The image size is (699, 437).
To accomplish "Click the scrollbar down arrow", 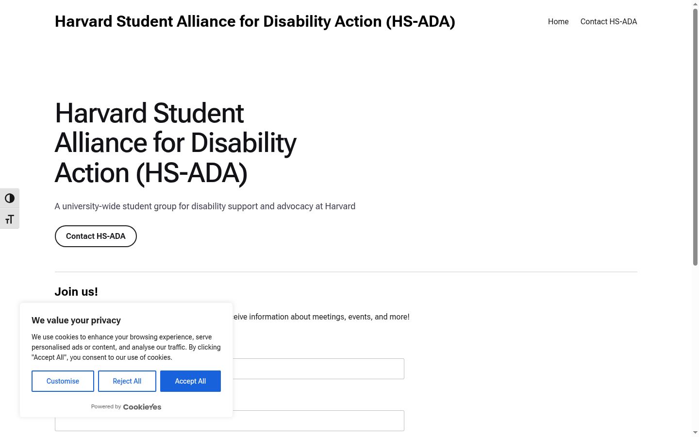I will tap(695, 433).
